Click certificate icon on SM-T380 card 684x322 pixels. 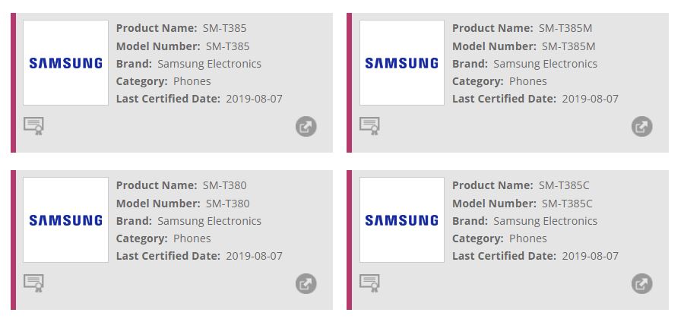34,283
